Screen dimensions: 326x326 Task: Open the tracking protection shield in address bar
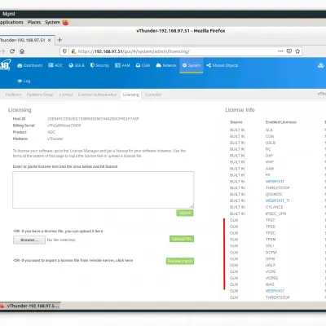(64, 51)
